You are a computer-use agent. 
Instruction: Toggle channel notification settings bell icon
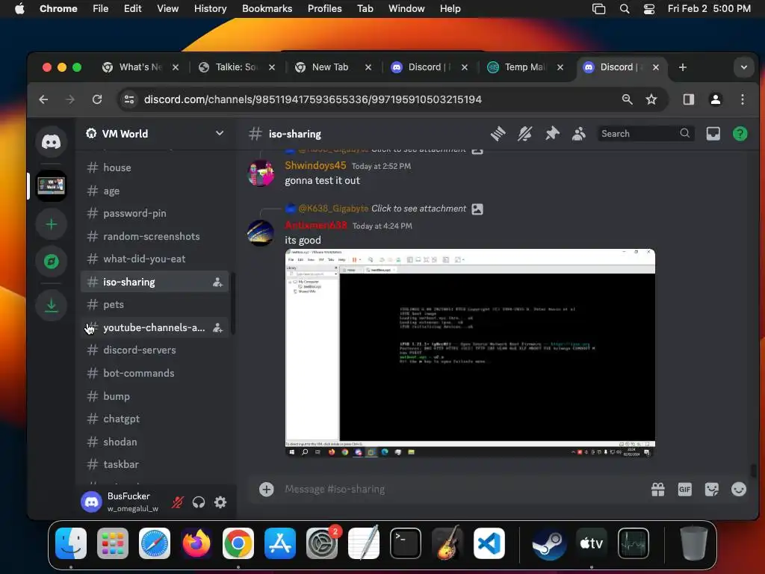pyautogui.click(x=525, y=133)
